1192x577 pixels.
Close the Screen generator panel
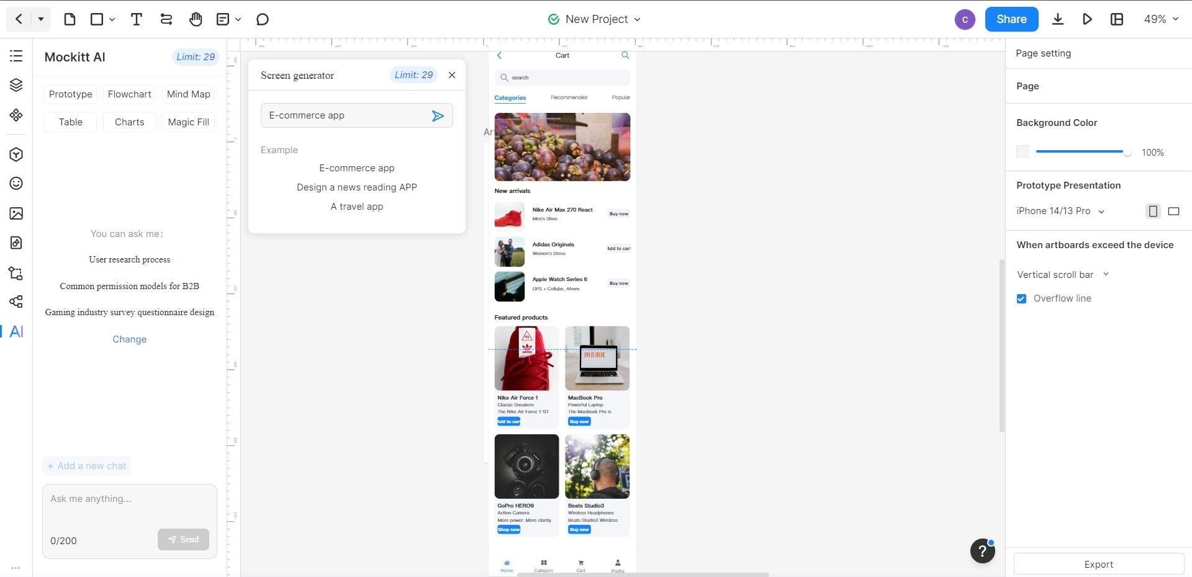pos(452,75)
